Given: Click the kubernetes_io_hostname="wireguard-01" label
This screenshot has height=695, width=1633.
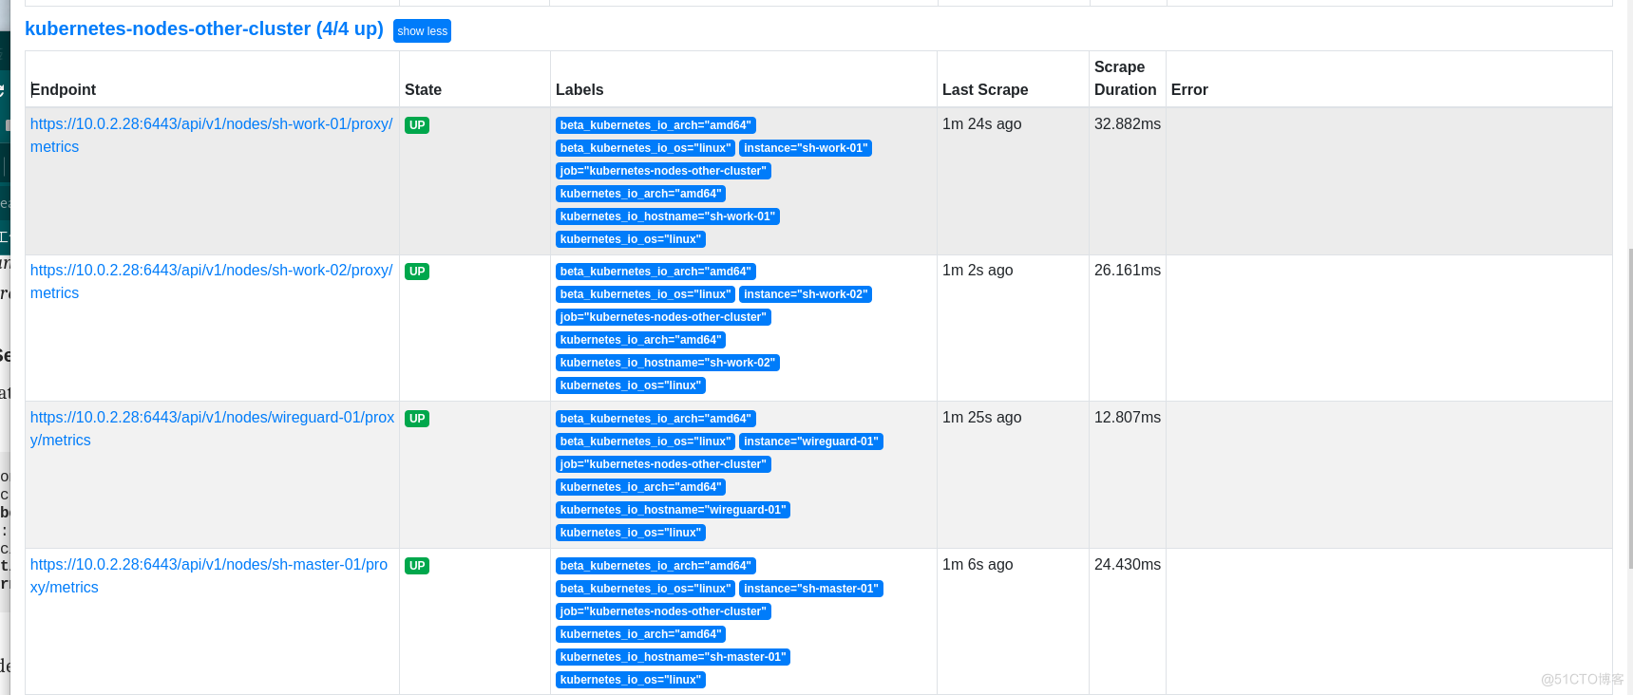Looking at the screenshot, I should [x=673, y=510].
